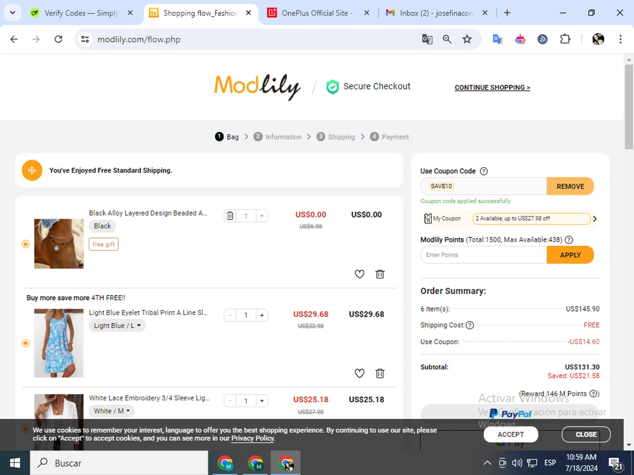Remove the Light Blue dress with trash icon

coord(380,373)
